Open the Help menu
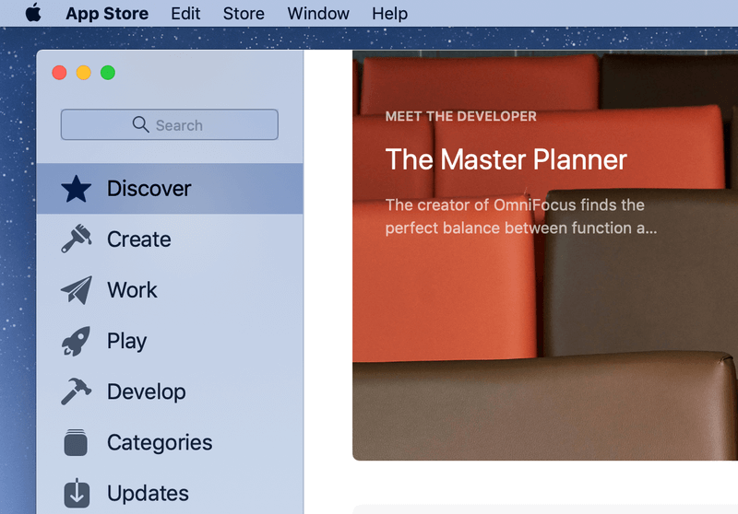The width and height of the screenshot is (738, 514). [x=389, y=14]
